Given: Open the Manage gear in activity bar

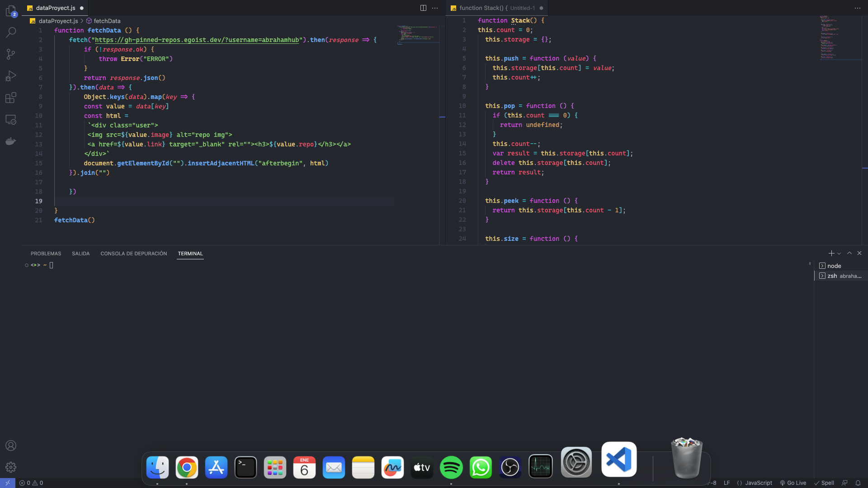Looking at the screenshot, I should coord(11,467).
